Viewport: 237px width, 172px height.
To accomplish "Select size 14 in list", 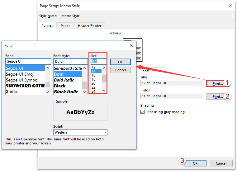I will pos(96,71).
